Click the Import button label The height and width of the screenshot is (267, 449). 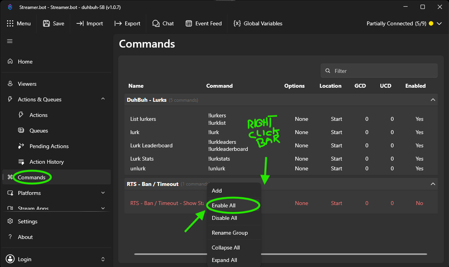(94, 23)
